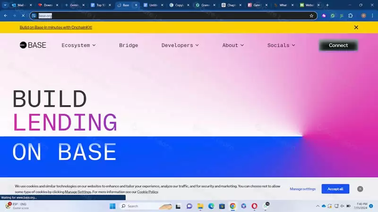Open a new browser tab
This screenshot has height=212, width=378.
click(327, 5)
